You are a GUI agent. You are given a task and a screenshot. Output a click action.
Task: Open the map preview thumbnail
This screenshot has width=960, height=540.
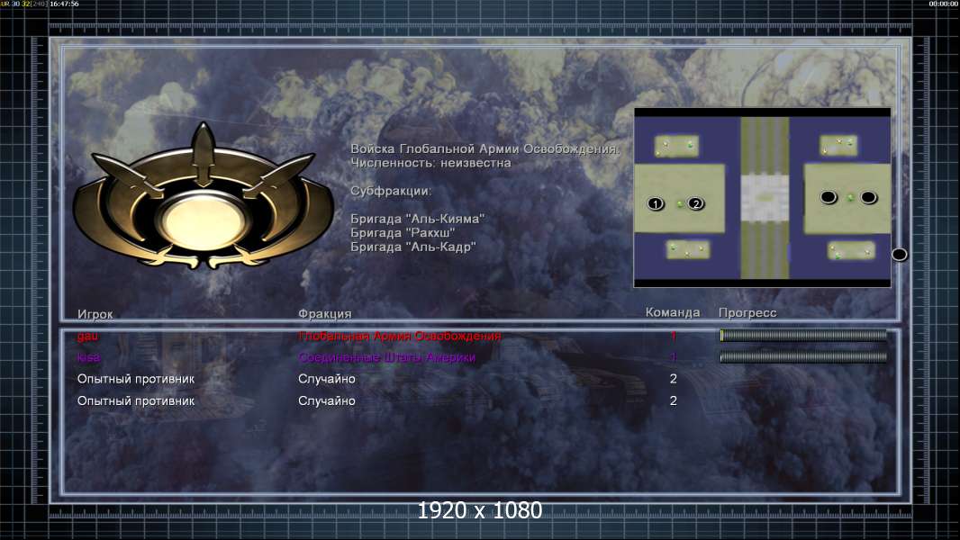(762, 197)
